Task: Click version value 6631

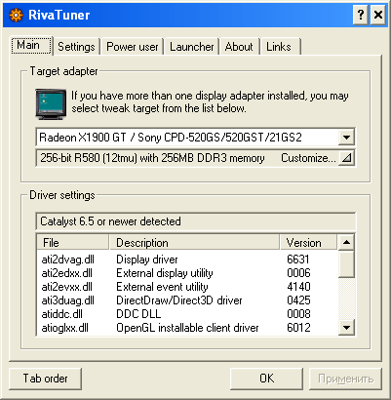Action: point(298,260)
